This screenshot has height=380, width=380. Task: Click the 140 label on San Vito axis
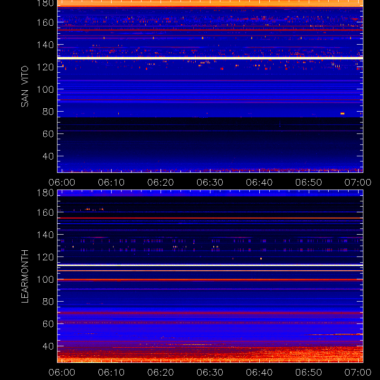(45, 45)
